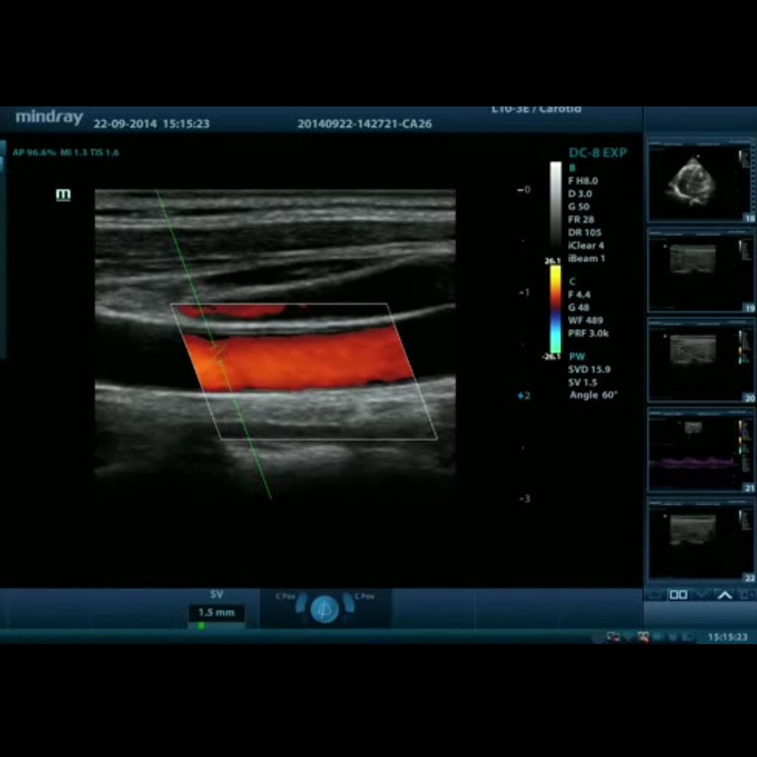The height and width of the screenshot is (757, 757).
Task: Toggle the C color mode group
Action: pos(571,281)
